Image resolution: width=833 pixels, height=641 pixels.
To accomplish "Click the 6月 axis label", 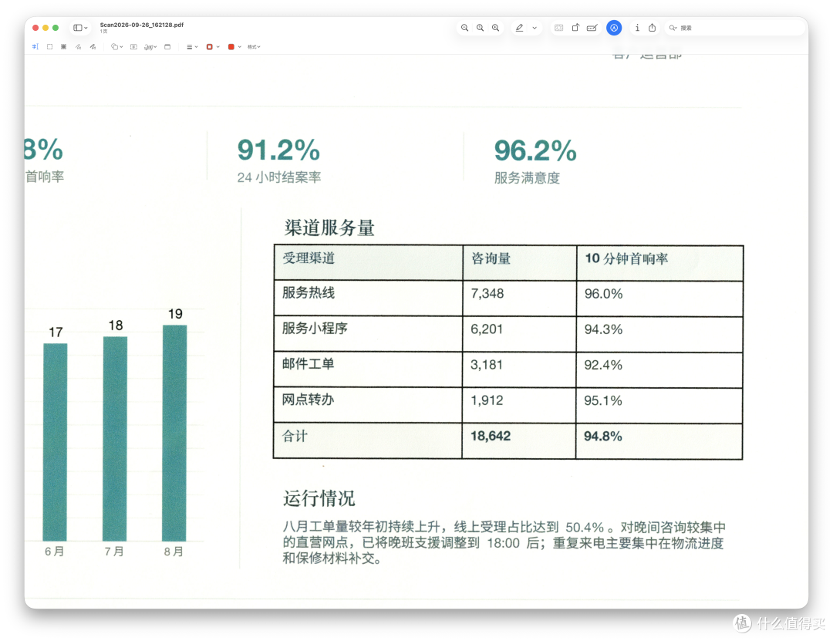I will coord(54,552).
